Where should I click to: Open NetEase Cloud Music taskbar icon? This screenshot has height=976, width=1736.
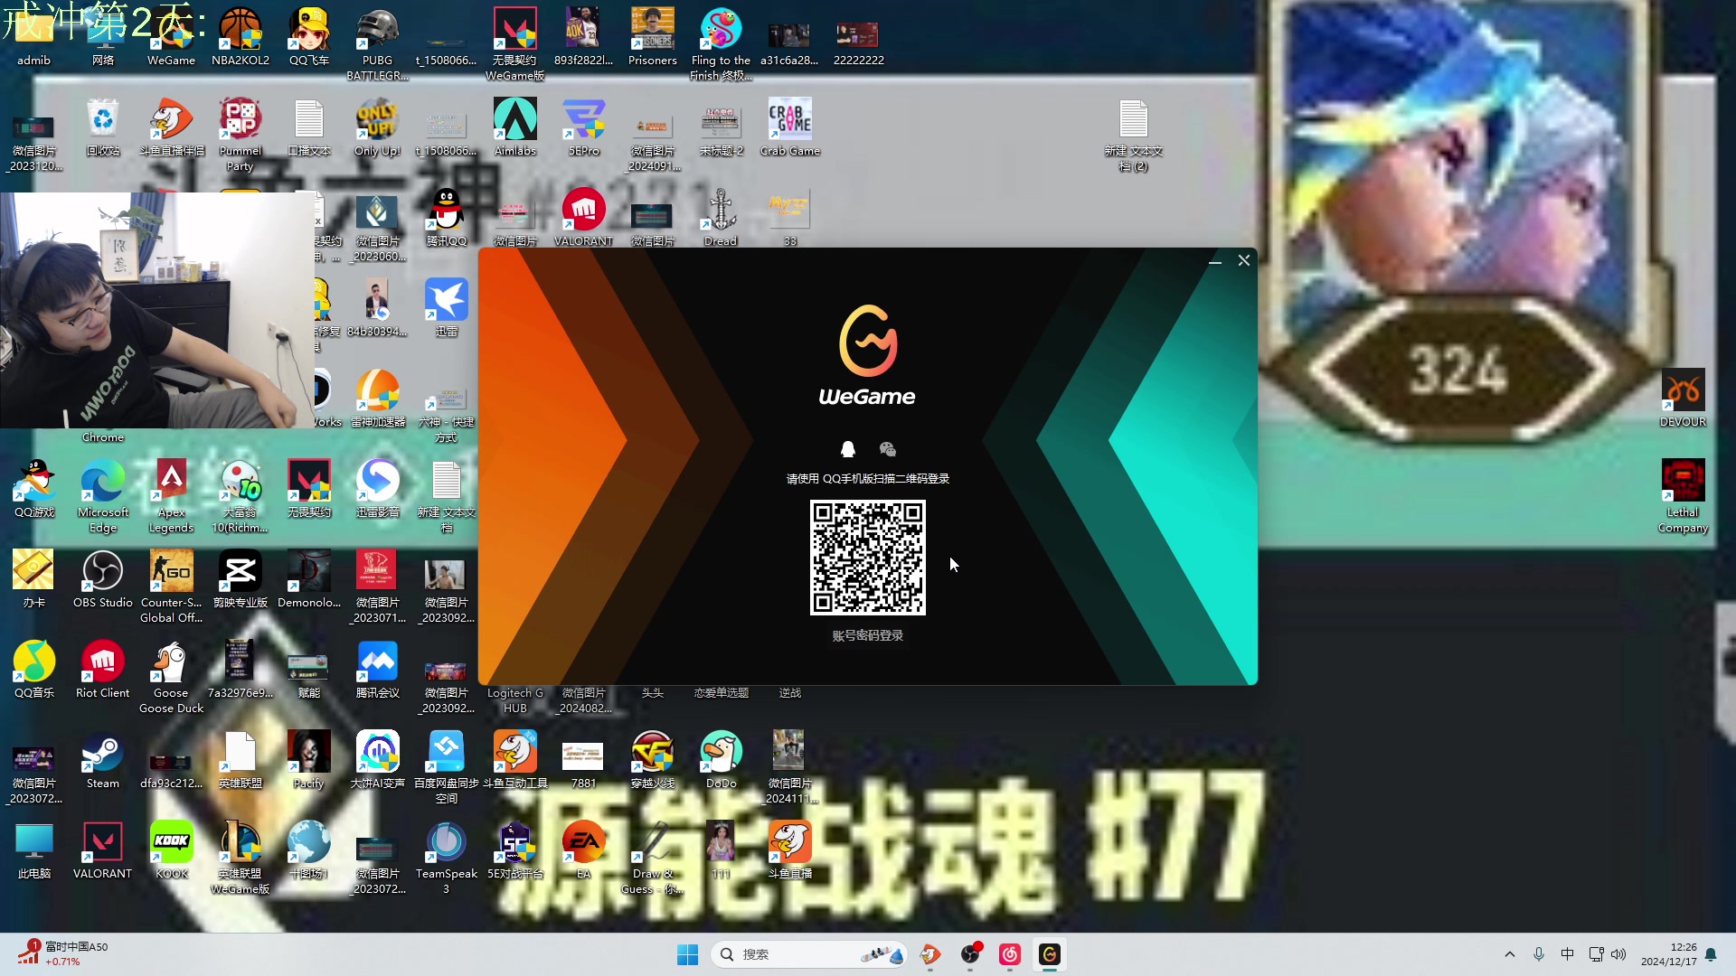pos(1009,954)
